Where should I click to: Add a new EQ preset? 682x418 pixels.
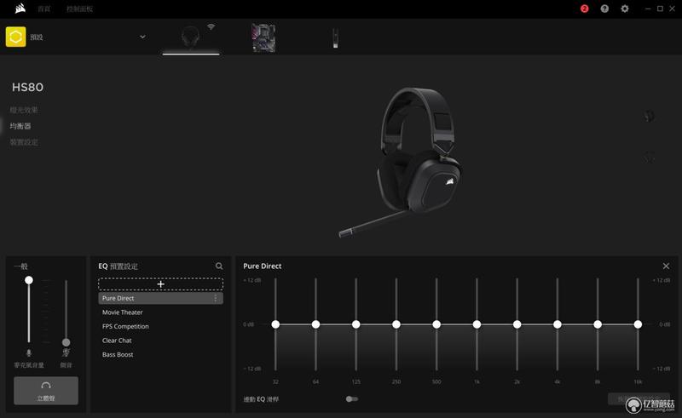tap(160, 284)
